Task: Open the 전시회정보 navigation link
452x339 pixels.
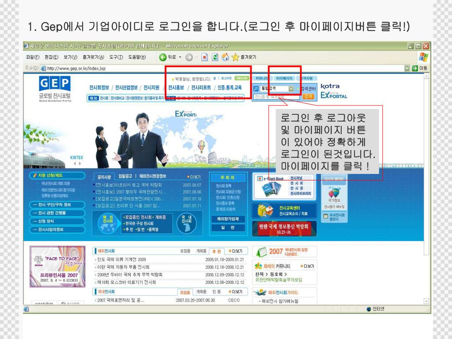Action: [99, 88]
